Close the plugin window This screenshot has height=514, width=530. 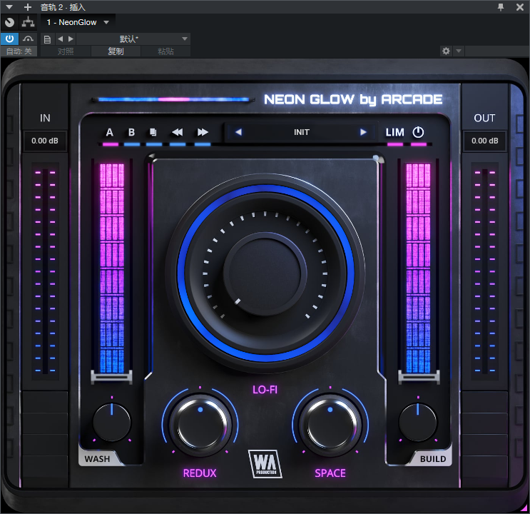coord(520,6)
